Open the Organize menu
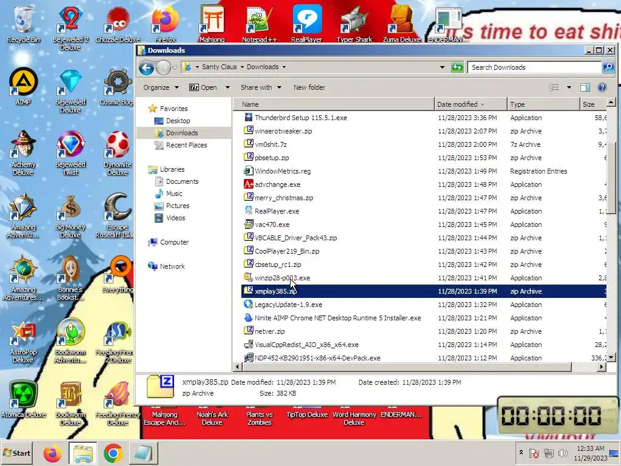Image resolution: width=621 pixels, height=466 pixels. (161, 87)
